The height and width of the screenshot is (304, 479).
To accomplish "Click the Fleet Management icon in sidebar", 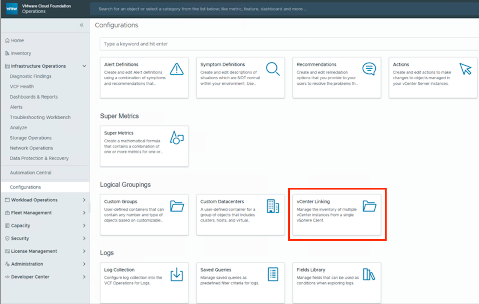I will click(7, 213).
